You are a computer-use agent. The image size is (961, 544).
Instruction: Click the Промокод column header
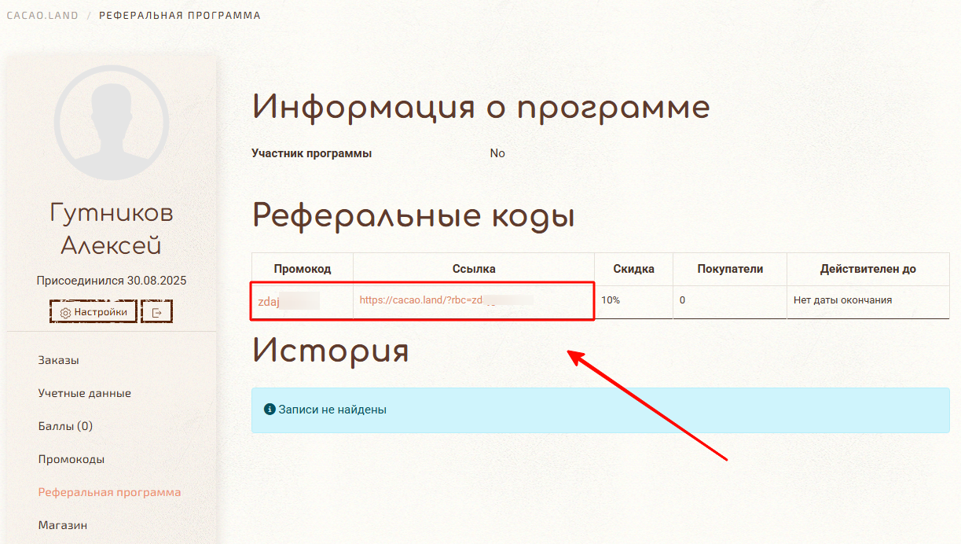coord(303,269)
